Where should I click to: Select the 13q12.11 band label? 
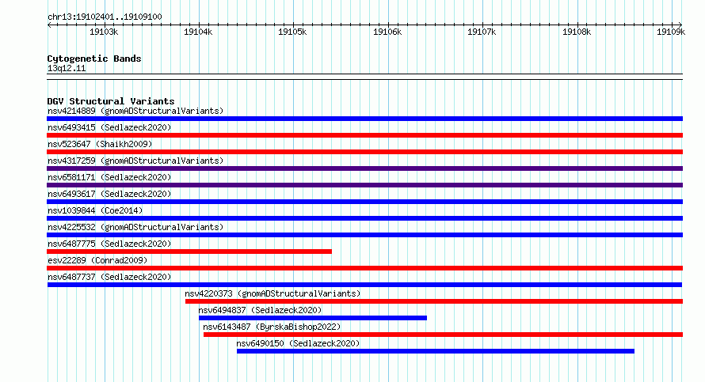coord(67,68)
